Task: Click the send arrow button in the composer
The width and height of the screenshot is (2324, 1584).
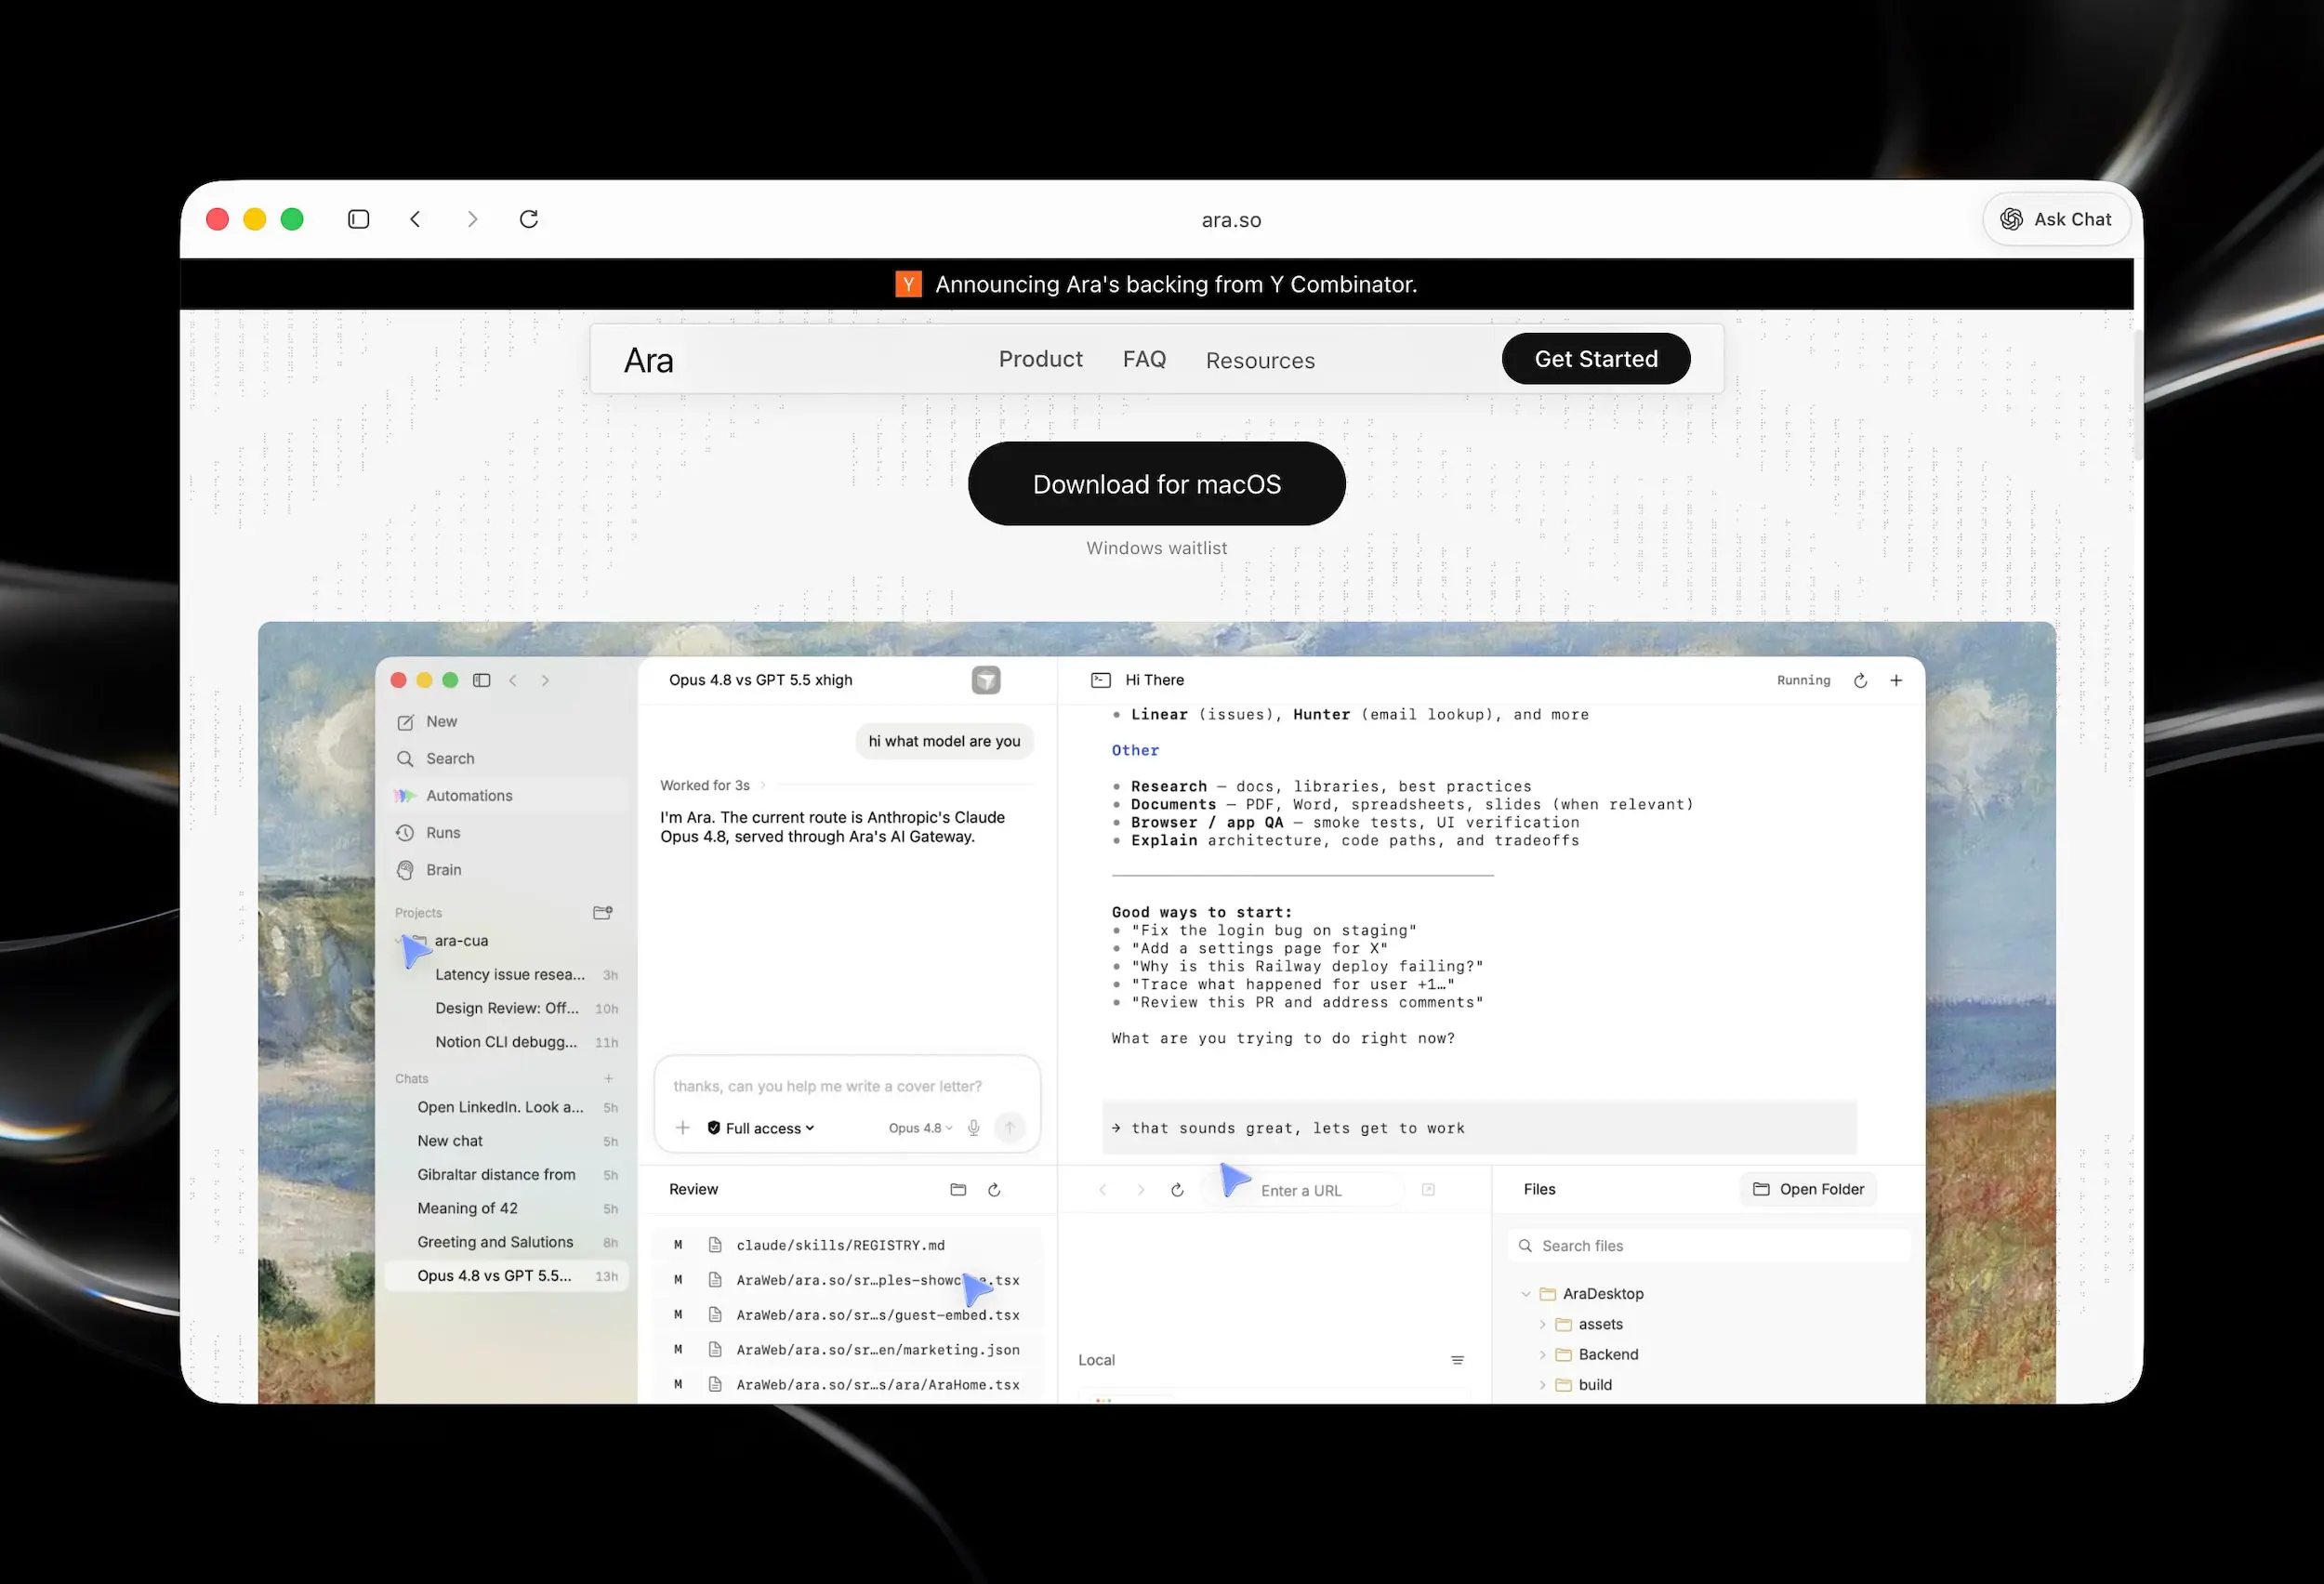Action: [1010, 1128]
